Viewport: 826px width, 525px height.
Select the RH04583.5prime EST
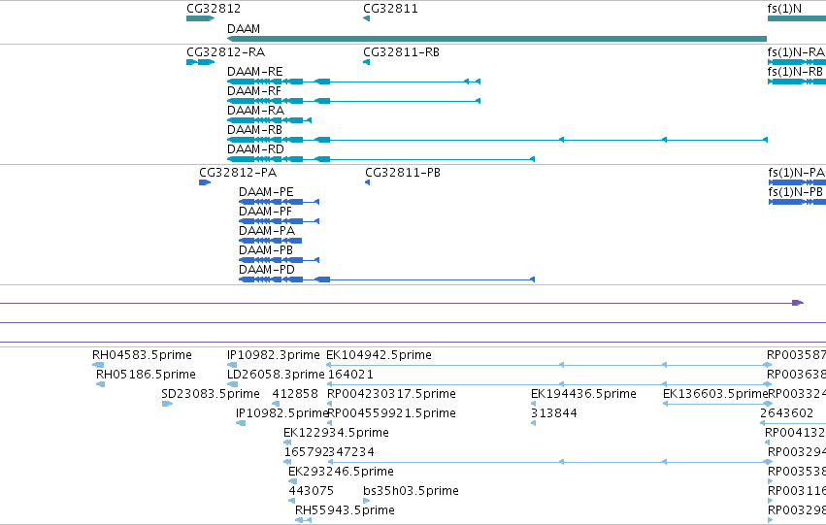coord(142,355)
